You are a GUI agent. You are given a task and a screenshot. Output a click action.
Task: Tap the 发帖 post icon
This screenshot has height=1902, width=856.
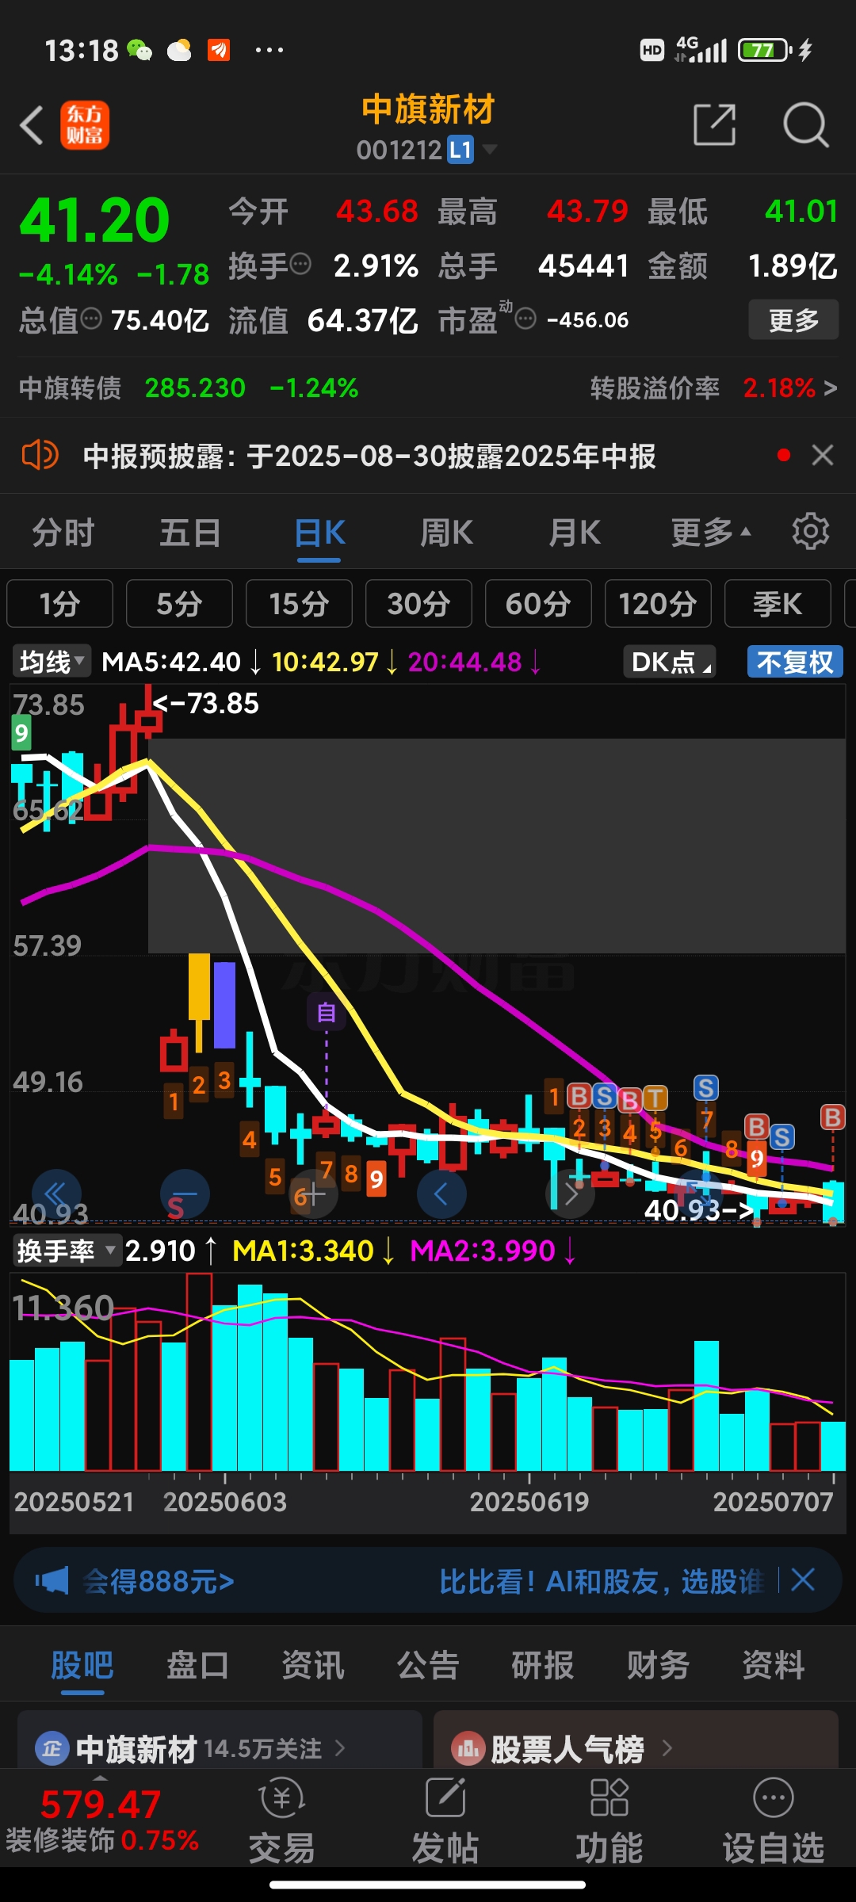coord(445,1822)
